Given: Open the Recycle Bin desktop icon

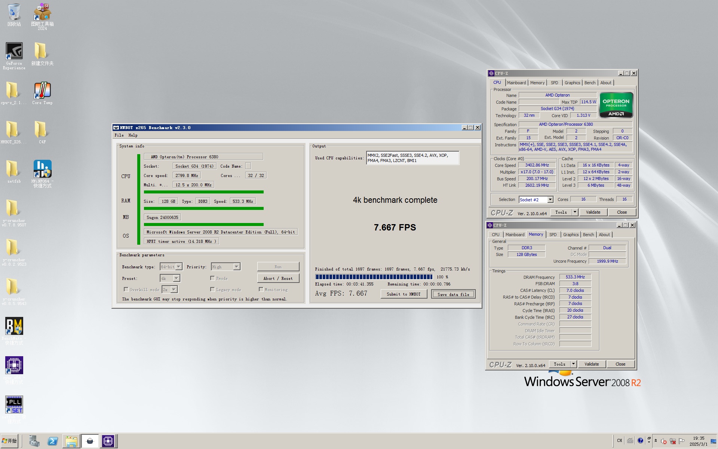Looking at the screenshot, I should coord(14,15).
